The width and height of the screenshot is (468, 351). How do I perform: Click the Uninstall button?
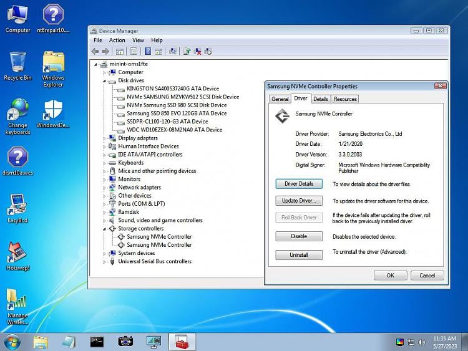(299, 255)
